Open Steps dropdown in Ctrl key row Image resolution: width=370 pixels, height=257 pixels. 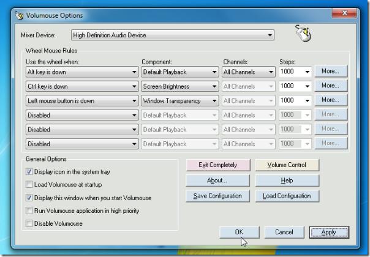click(295, 86)
